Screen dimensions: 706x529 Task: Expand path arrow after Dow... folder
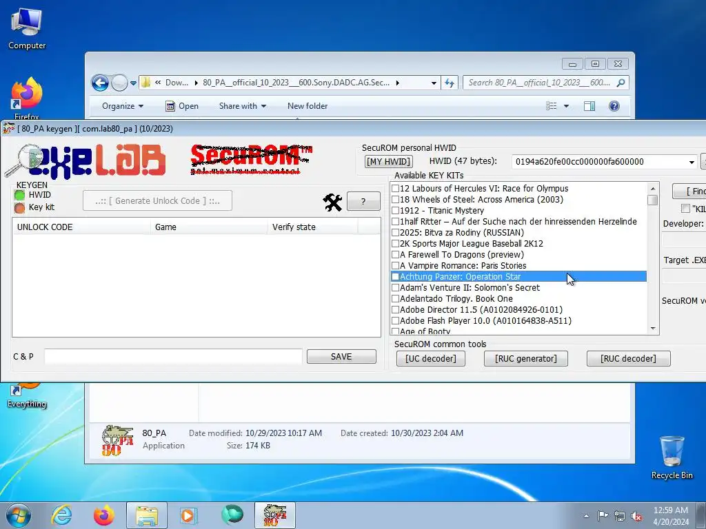[x=196, y=83]
